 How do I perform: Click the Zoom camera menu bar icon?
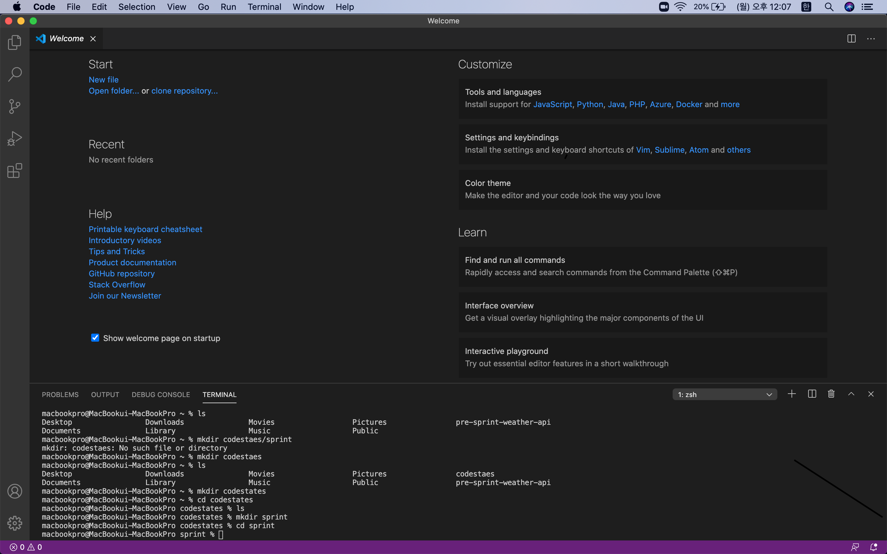(664, 7)
